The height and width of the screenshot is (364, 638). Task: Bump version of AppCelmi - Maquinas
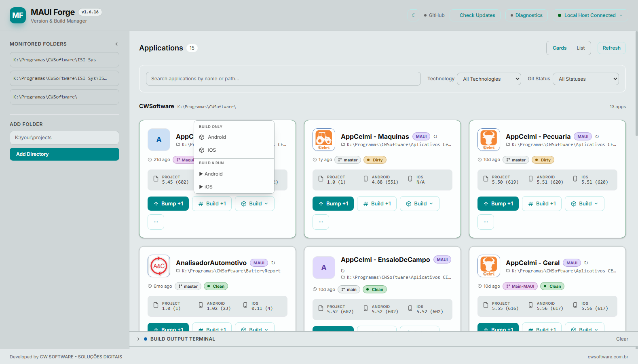pos(333,204)
